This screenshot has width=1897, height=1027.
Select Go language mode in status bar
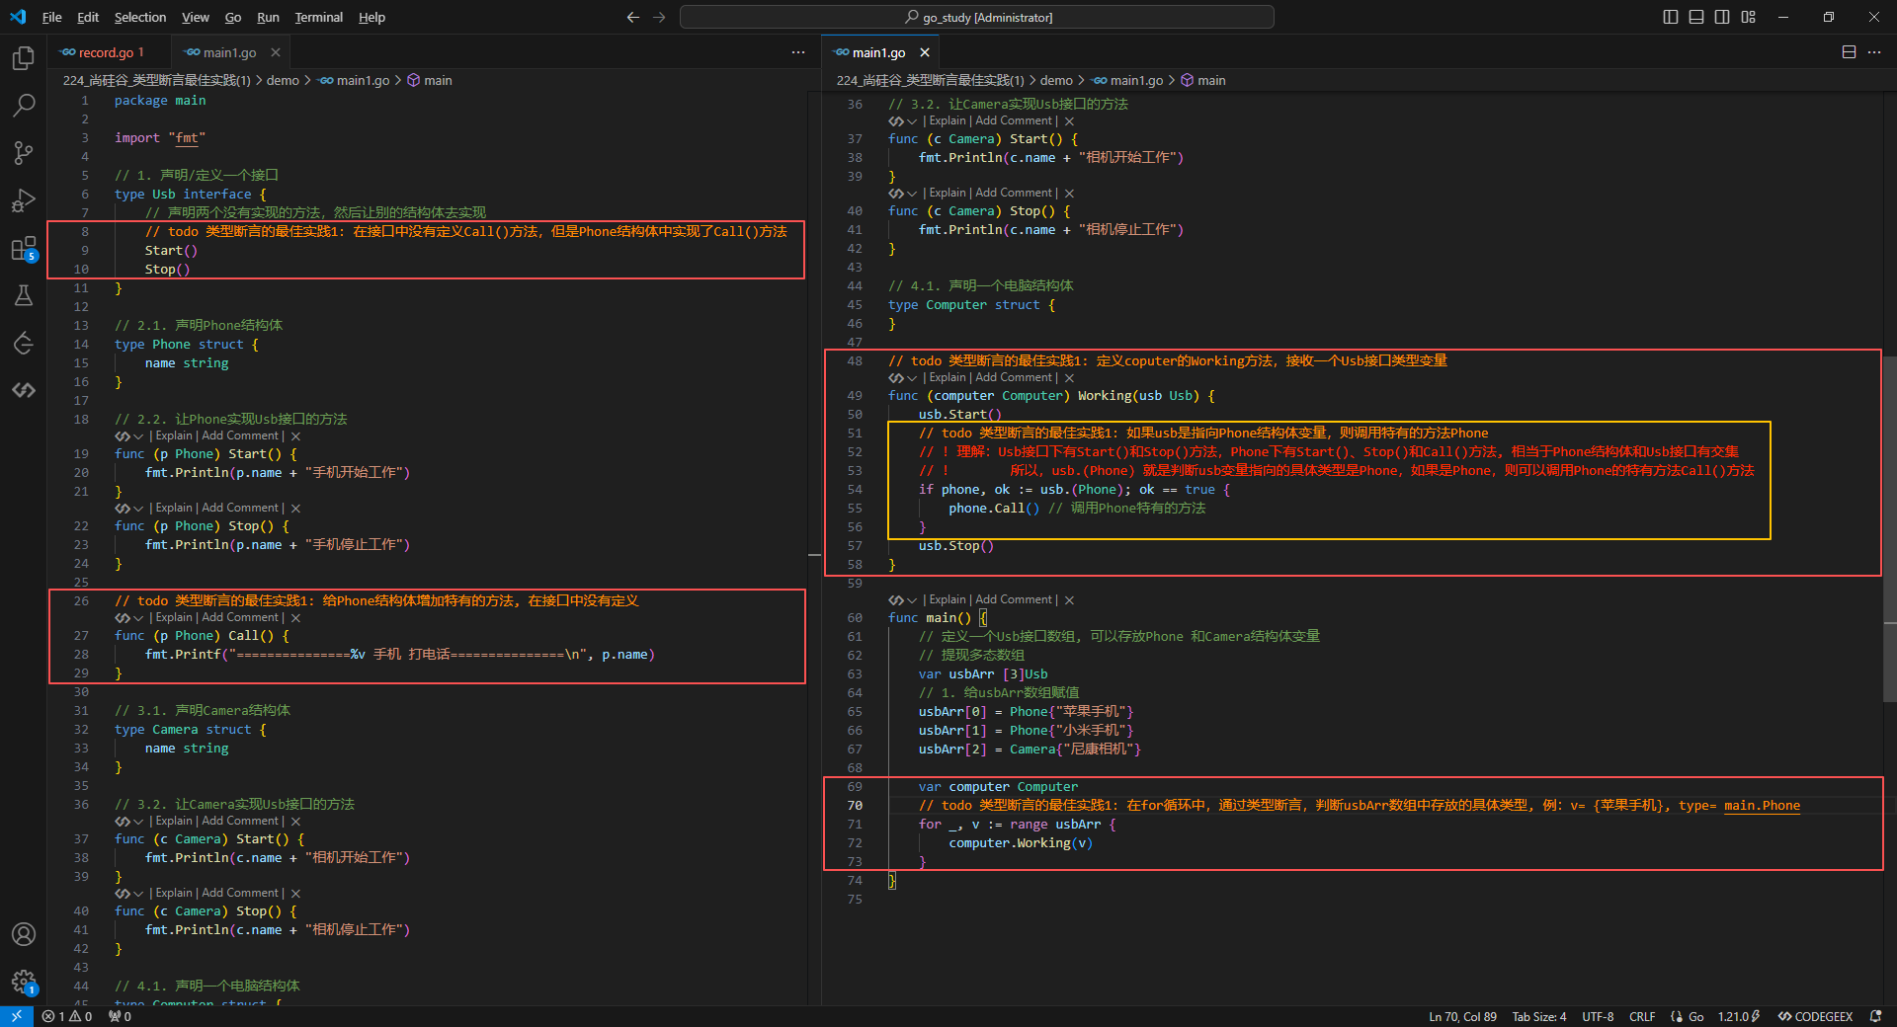(x=1695, y=1016)
